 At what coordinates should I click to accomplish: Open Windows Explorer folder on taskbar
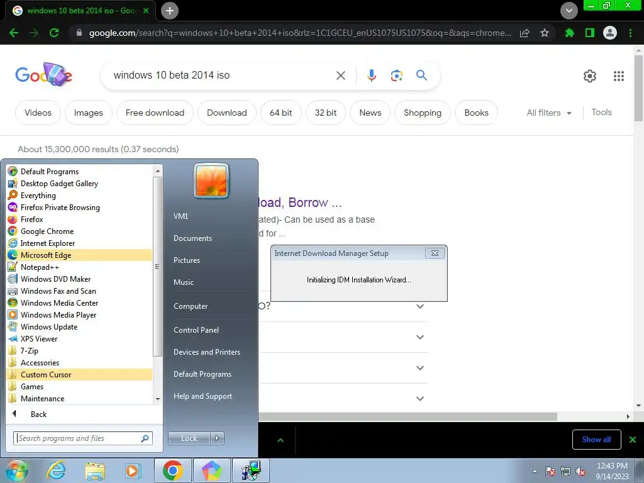(x=95, y=470)
